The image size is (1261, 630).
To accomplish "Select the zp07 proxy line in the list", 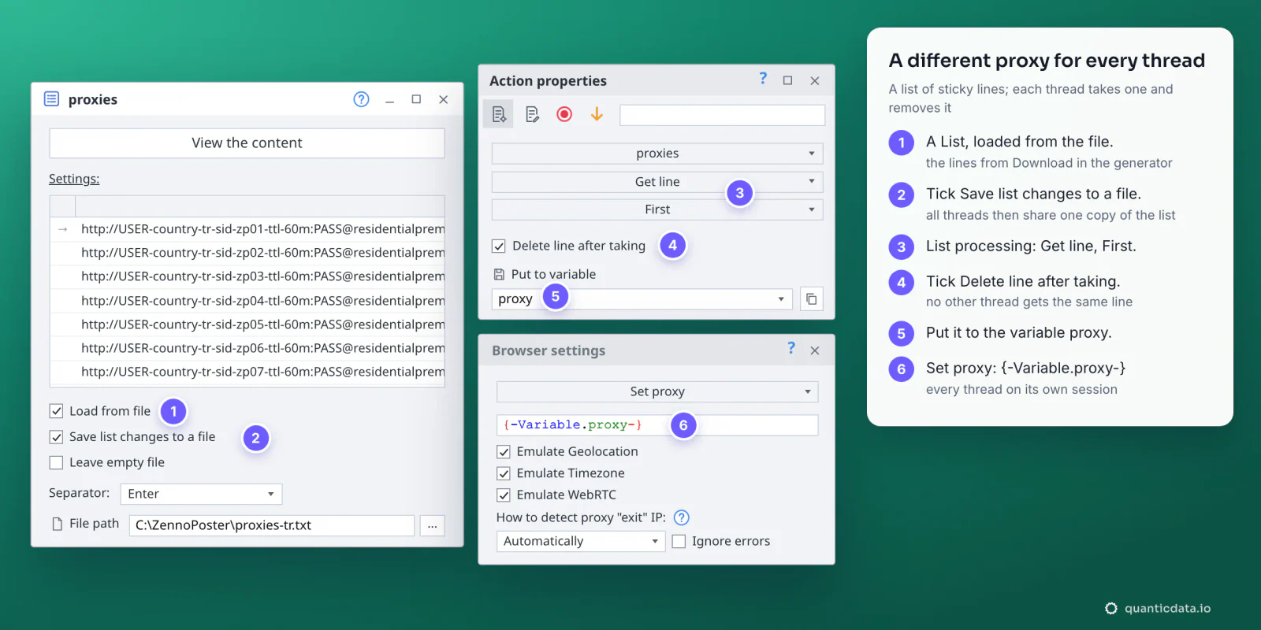I will coord(247,372).
